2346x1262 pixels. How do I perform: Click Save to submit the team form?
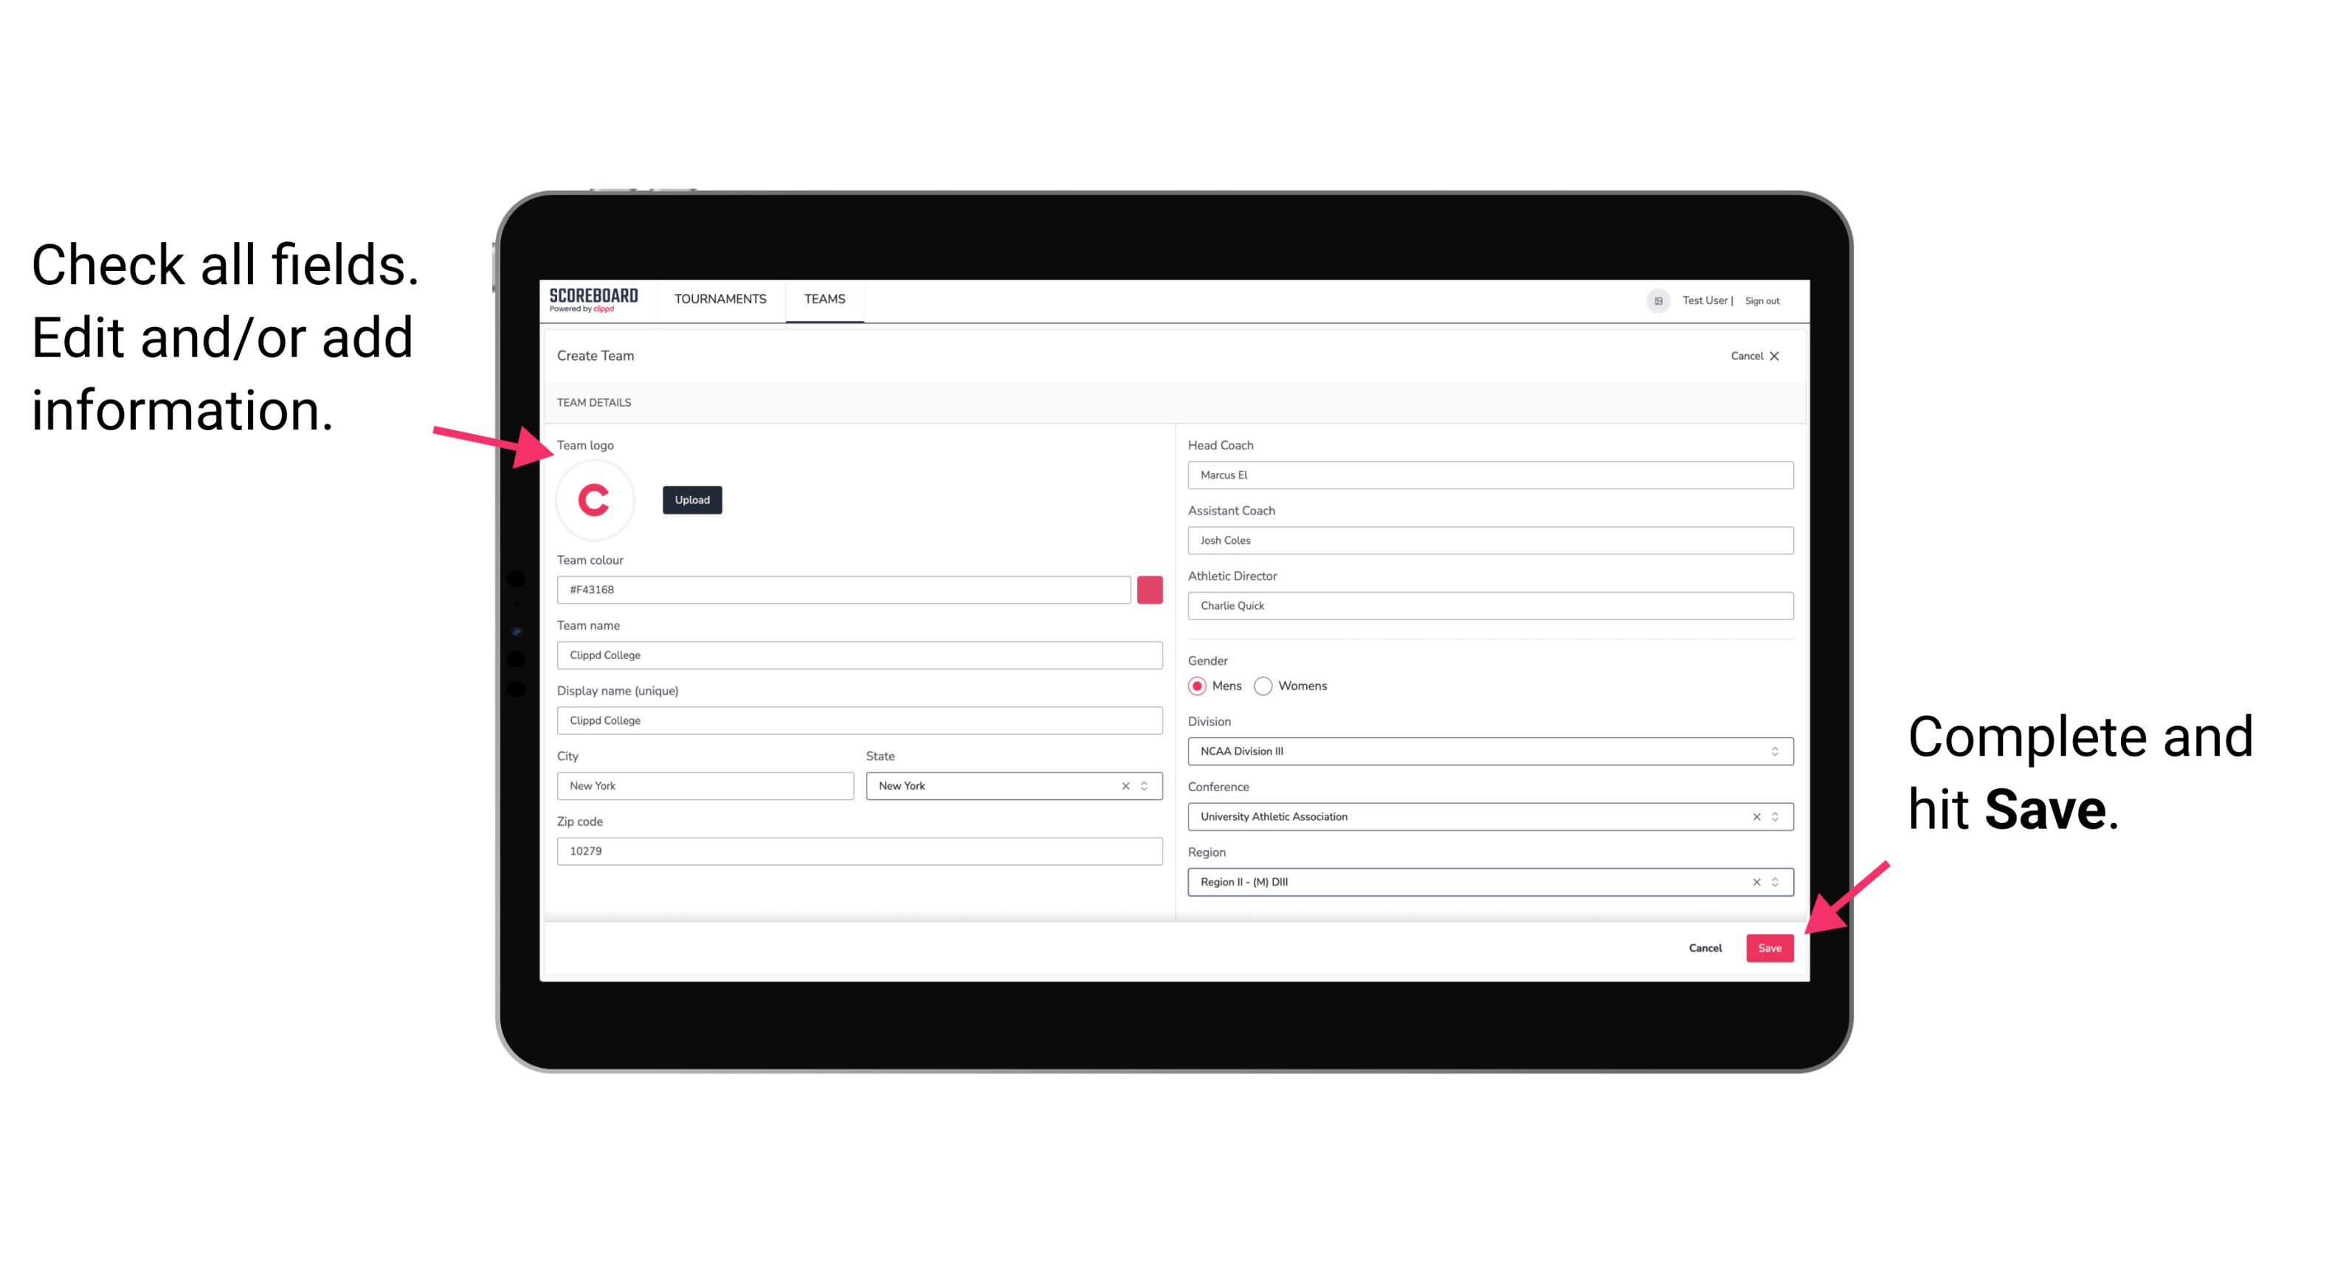coord(1770,946)
